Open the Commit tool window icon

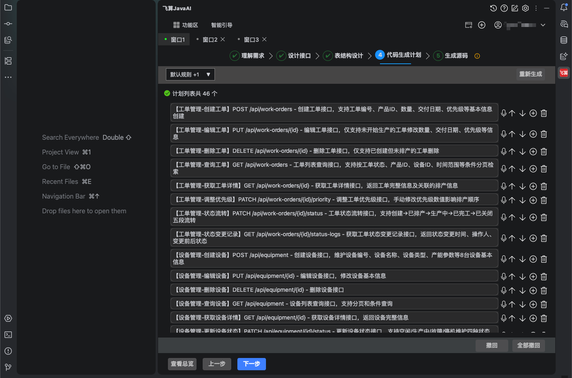pos(8,24)
